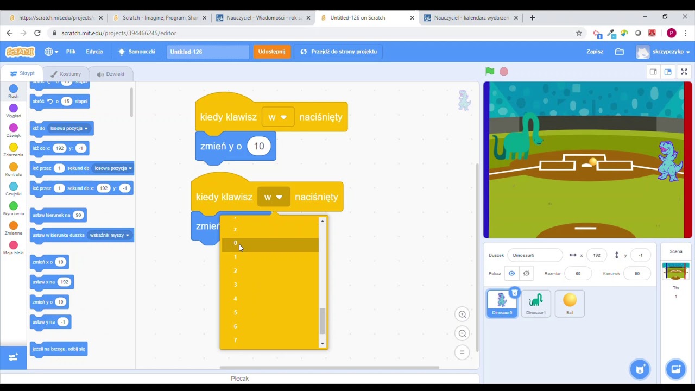695x391 pixels.
Task: Zoom out the script workspace
Action: (x=462, y=333)
